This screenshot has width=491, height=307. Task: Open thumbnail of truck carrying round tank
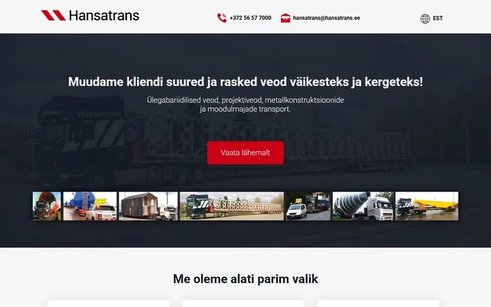click(46, 206)
